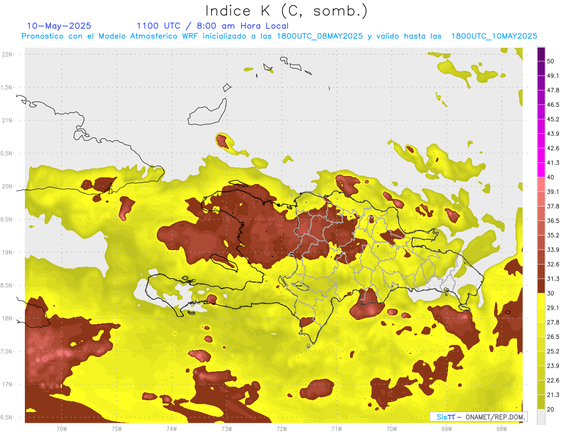Viewport: 563px width, 435px height.
Task: Click the colorbar value "22.6"
Action: coord(553,380)
